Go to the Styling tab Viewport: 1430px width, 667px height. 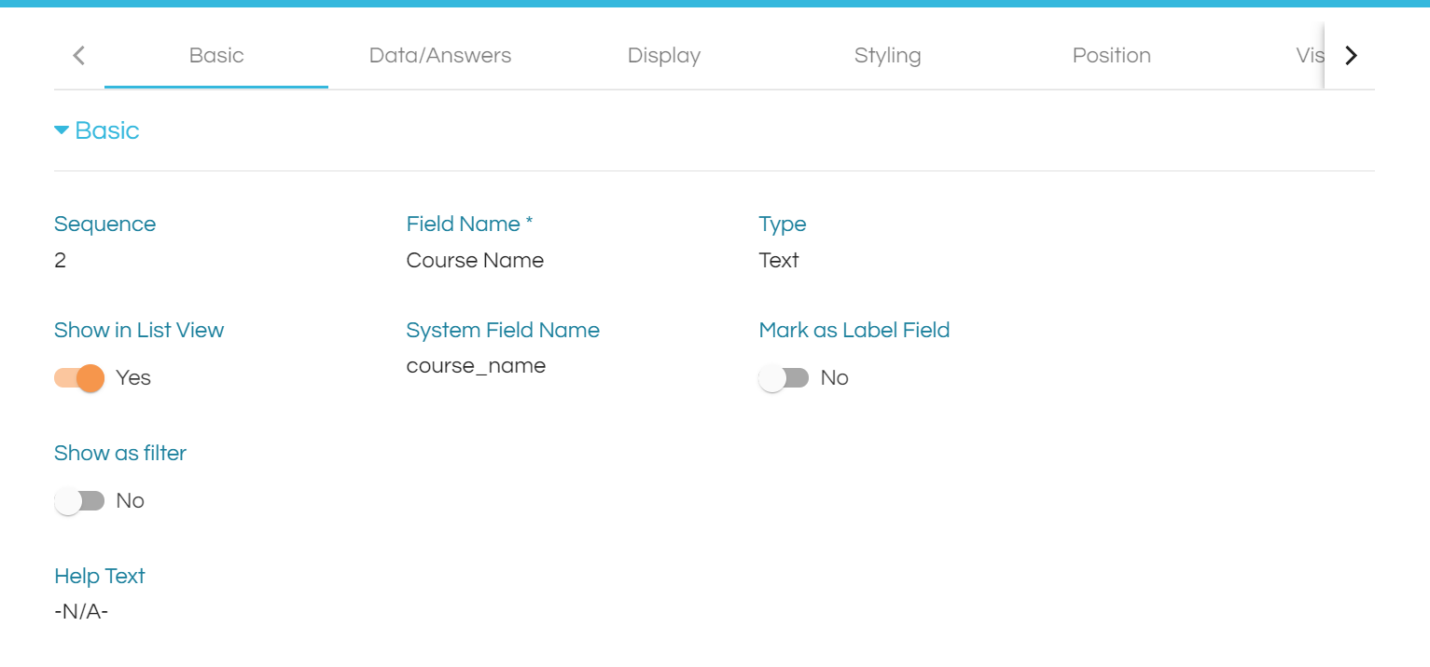click(x=887, y=56)
